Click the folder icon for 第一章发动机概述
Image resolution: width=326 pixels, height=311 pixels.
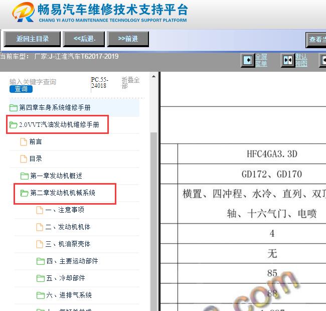point(25,176)
